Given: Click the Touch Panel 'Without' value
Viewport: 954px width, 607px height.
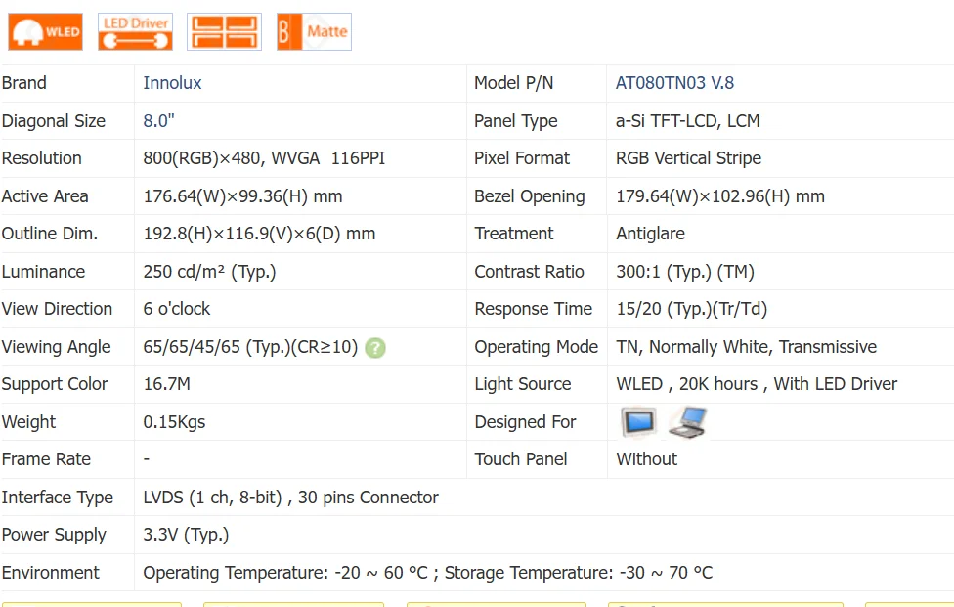Looking at the screenshot, I should [x=646, y=459].
